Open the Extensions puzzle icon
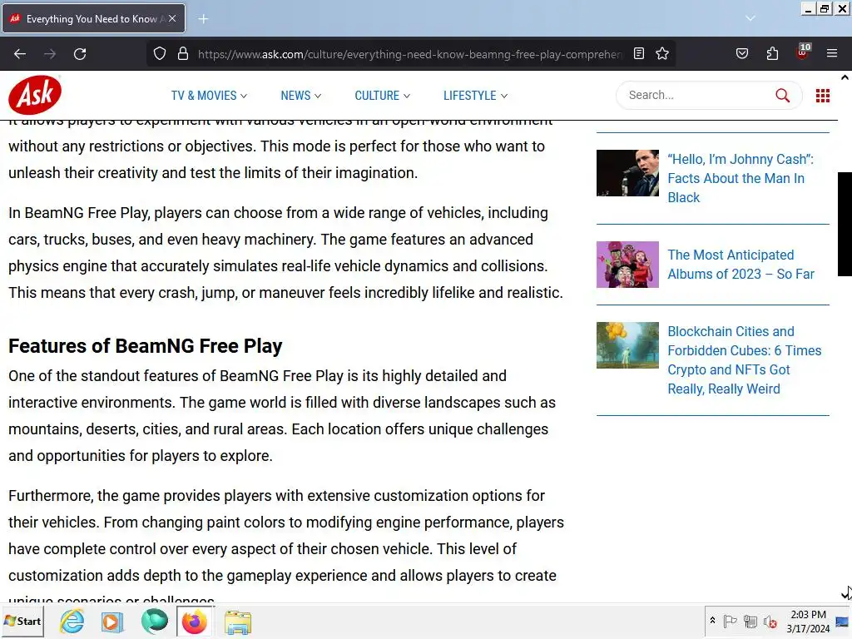852x639 pixels. 772,54
